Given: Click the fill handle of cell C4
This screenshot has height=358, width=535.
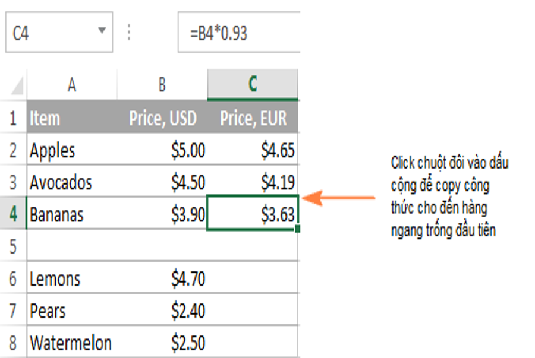Looking at the screenshot, I should 297,229.
